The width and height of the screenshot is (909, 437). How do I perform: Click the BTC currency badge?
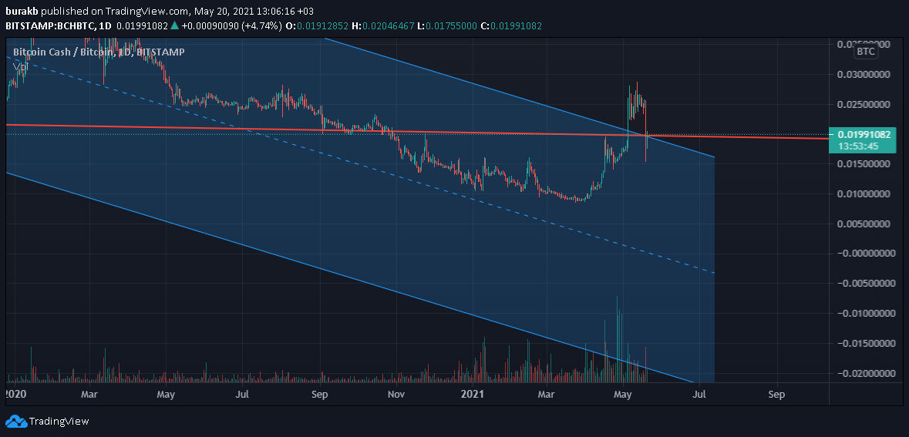866,52
